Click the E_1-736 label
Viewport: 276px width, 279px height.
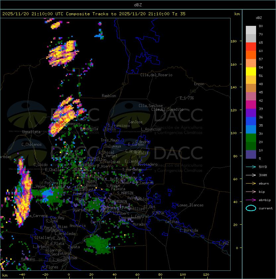tap(187, 98)
